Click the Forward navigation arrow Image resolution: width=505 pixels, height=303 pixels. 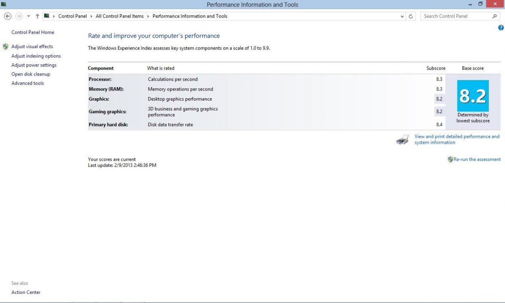(x=19, y=16)
